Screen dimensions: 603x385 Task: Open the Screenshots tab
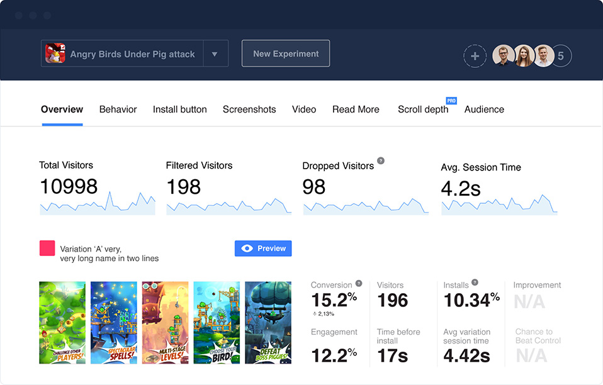249,109
